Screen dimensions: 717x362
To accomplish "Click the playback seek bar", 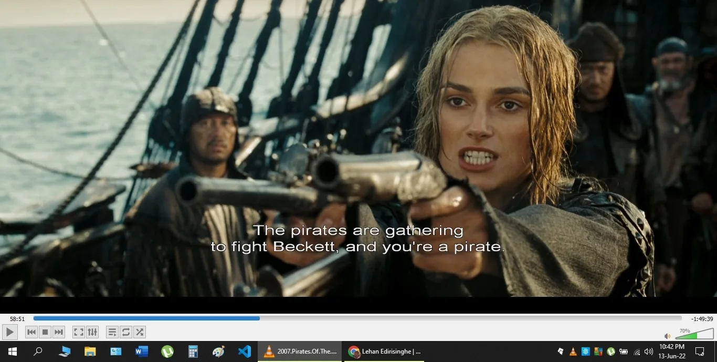I will (x=357, y=318).
